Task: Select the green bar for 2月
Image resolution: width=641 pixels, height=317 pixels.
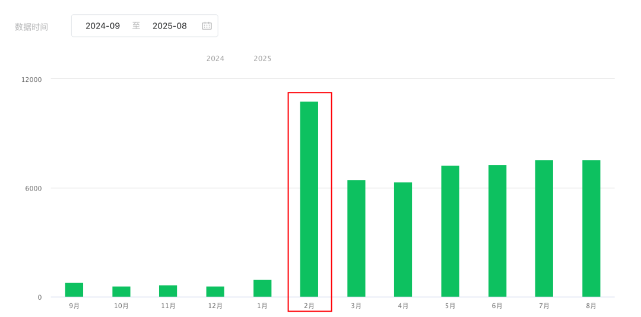Action: [309, 199]
